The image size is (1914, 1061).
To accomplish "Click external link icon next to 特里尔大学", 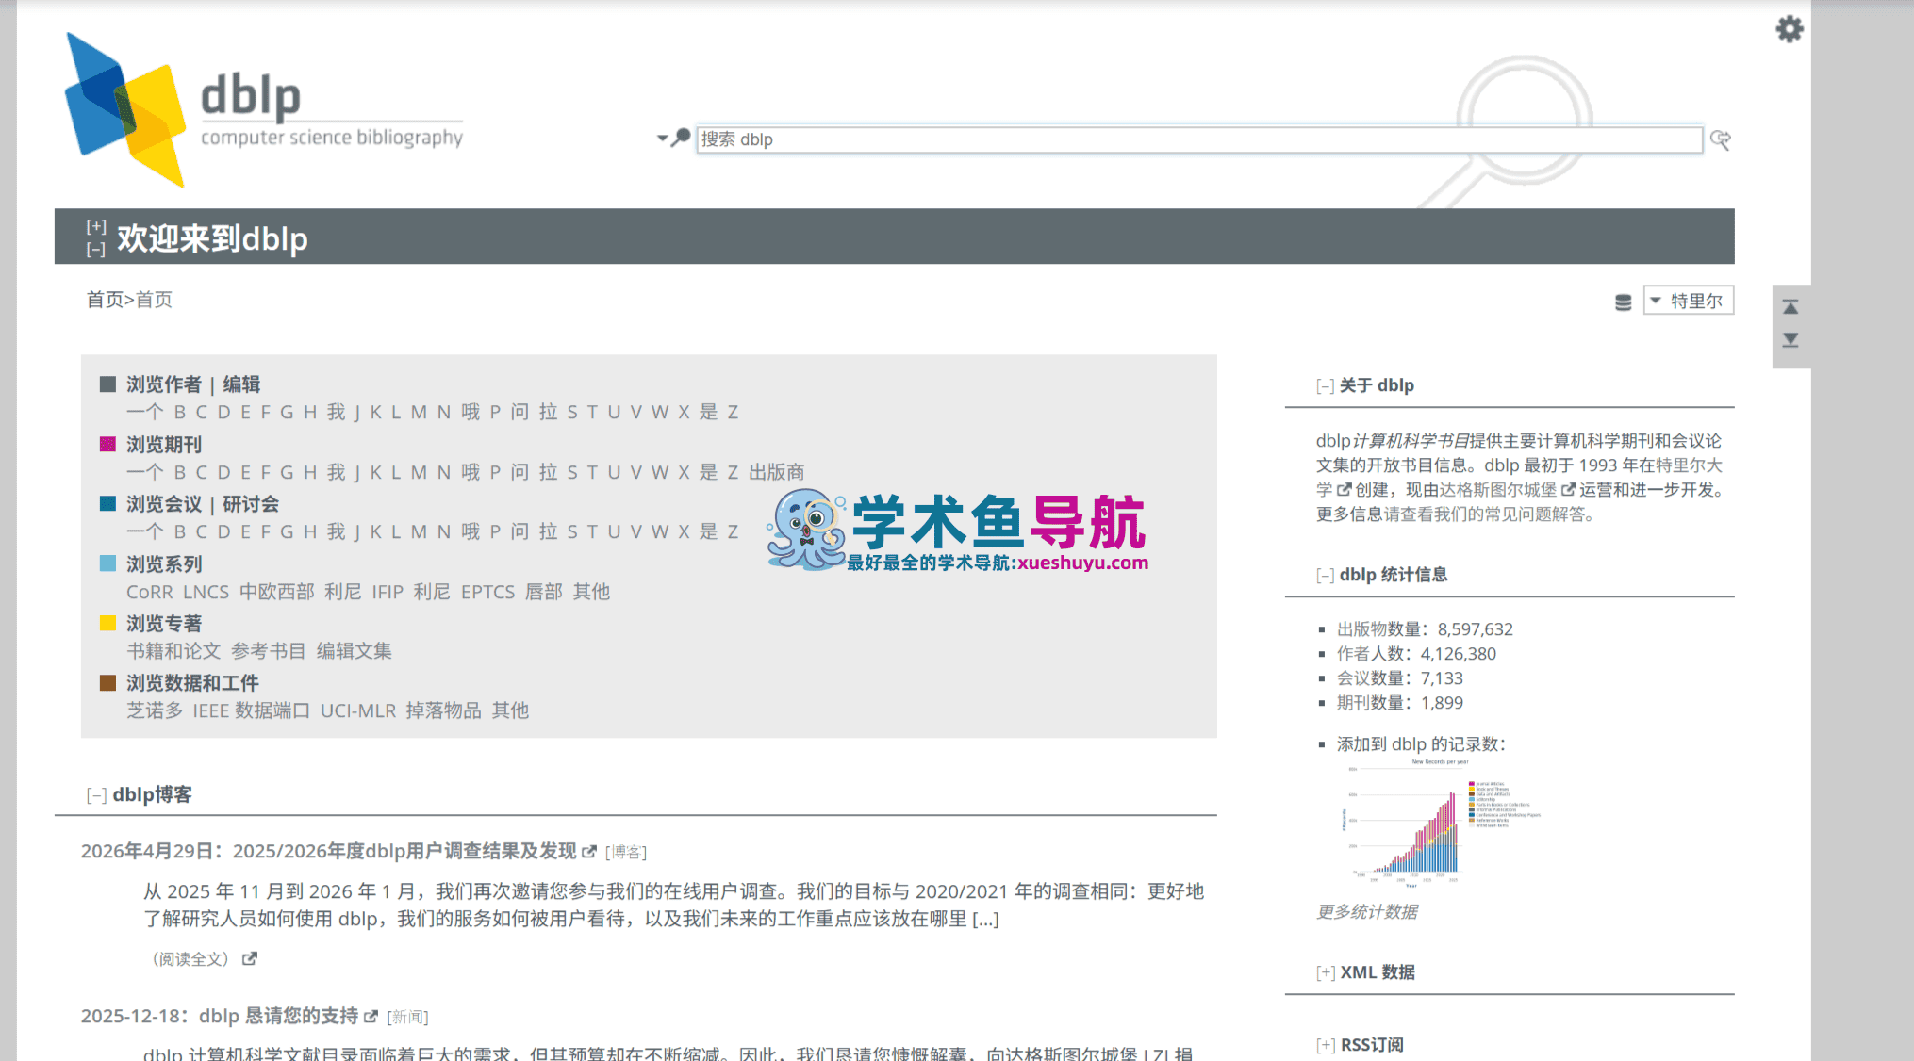I will point(1345,490).
